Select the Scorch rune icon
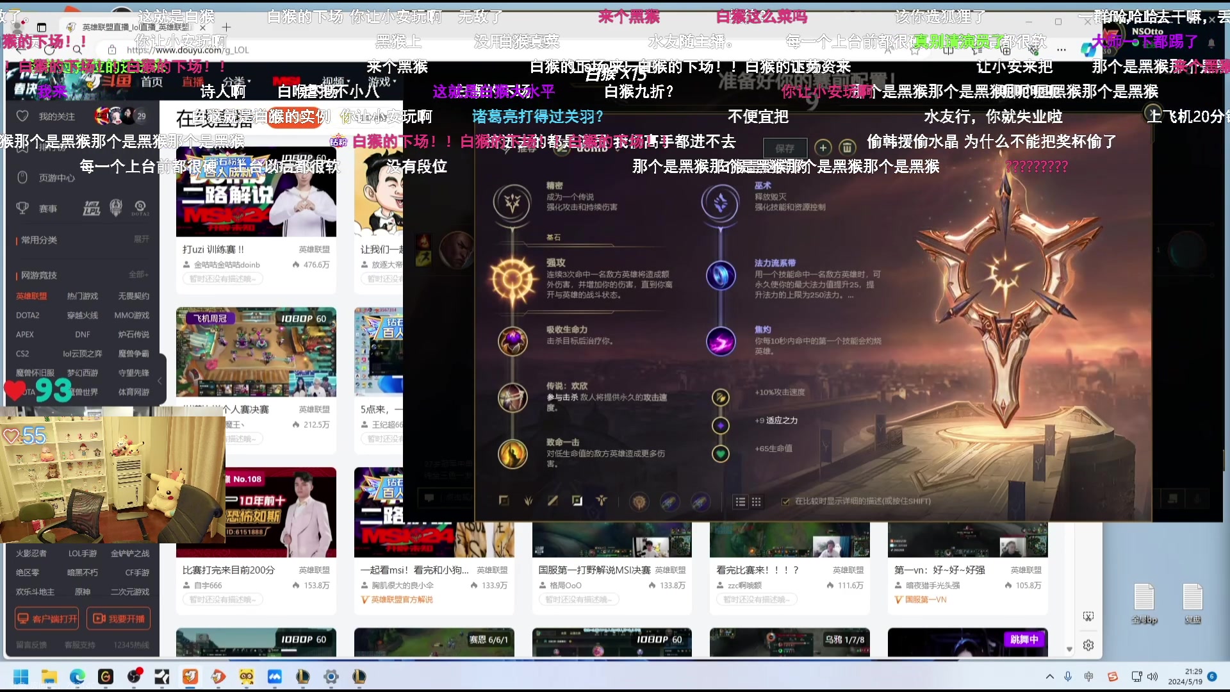 click(x=720, y=341)
